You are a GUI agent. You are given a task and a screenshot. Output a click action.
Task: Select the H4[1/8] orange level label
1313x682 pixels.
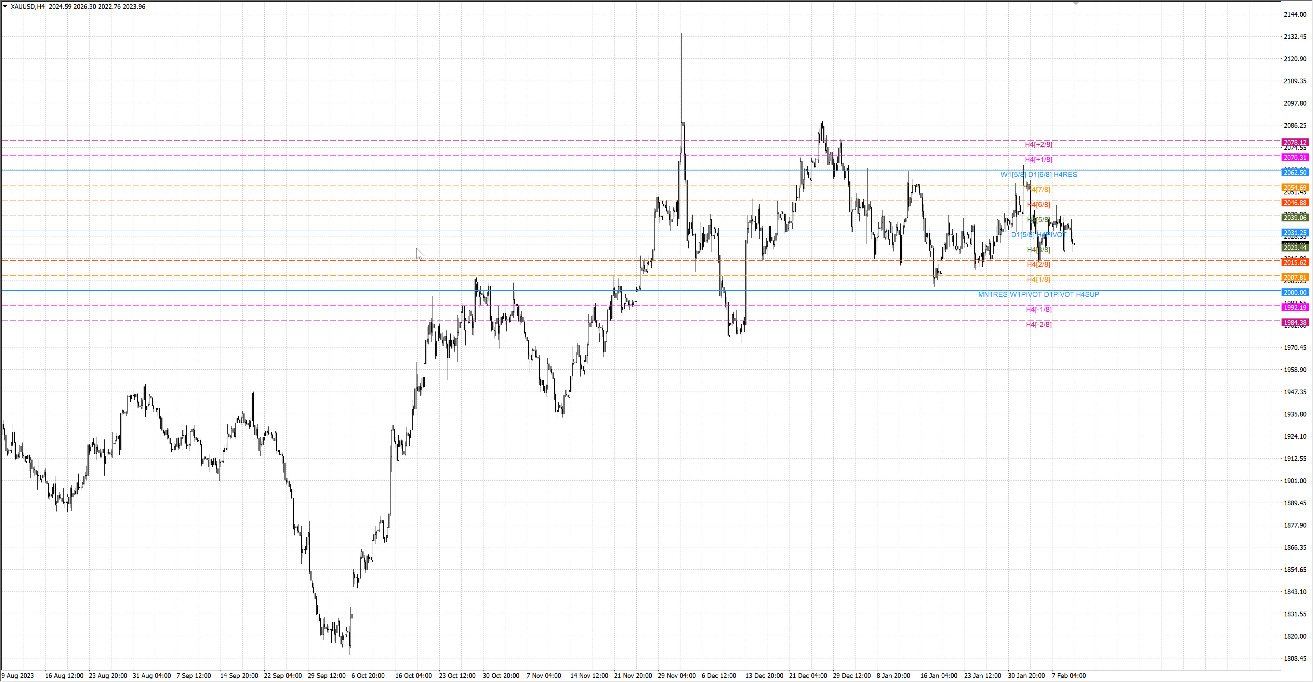1038,279
